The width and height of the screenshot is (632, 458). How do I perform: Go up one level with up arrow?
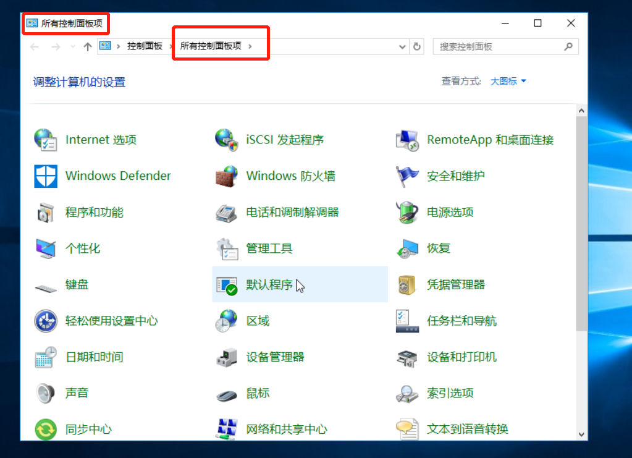(88, 47)
